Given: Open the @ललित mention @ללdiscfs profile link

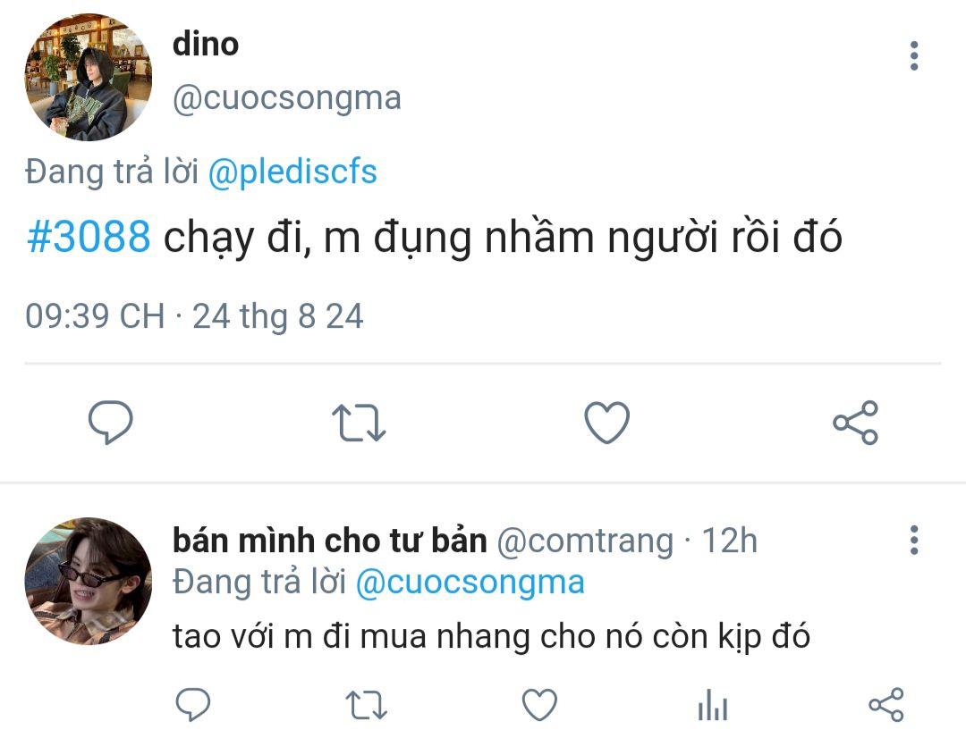Looking at the screenshot, I should tap(292, 172).
